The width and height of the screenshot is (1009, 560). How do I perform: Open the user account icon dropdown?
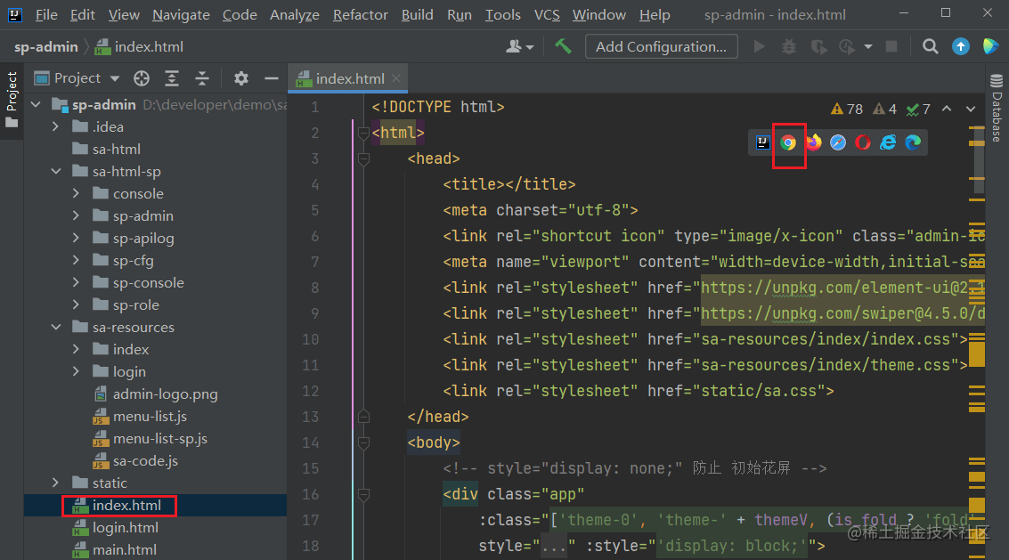pos(520,46)
